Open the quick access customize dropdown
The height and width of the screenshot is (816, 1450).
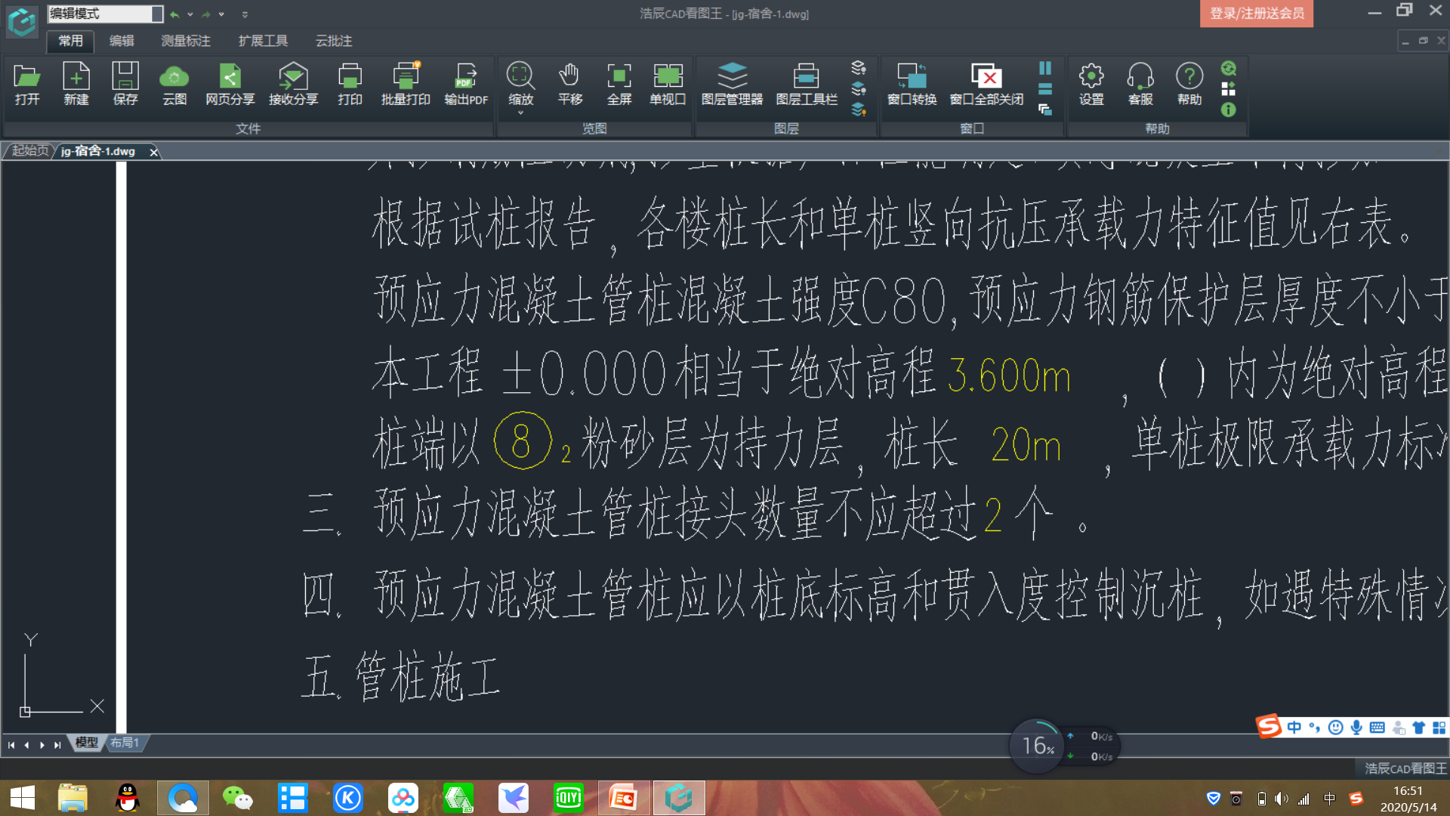pos(245,14)
